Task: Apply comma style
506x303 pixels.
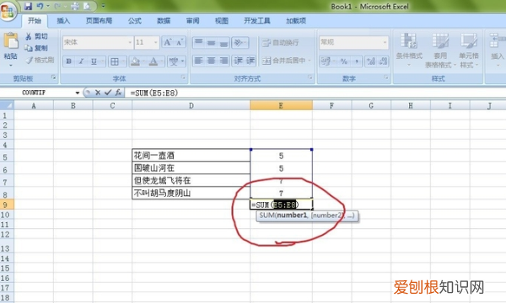Action: 357,61
